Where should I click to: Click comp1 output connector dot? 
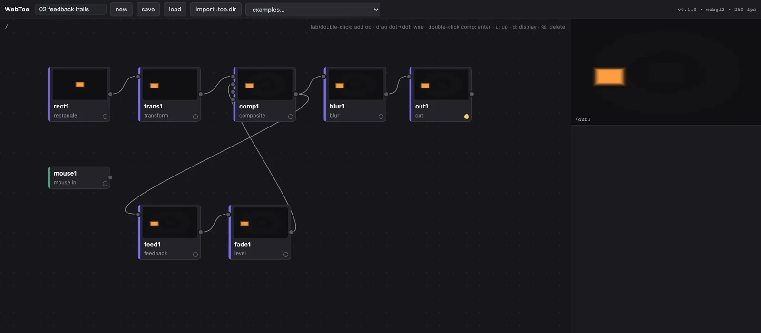point(296,94)
